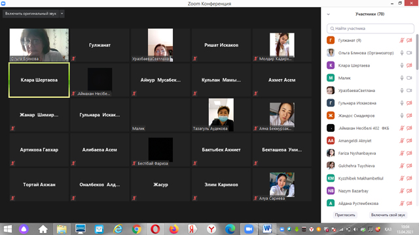Toggle camera icon next to Жандос Смадияров

pos(409,116)
